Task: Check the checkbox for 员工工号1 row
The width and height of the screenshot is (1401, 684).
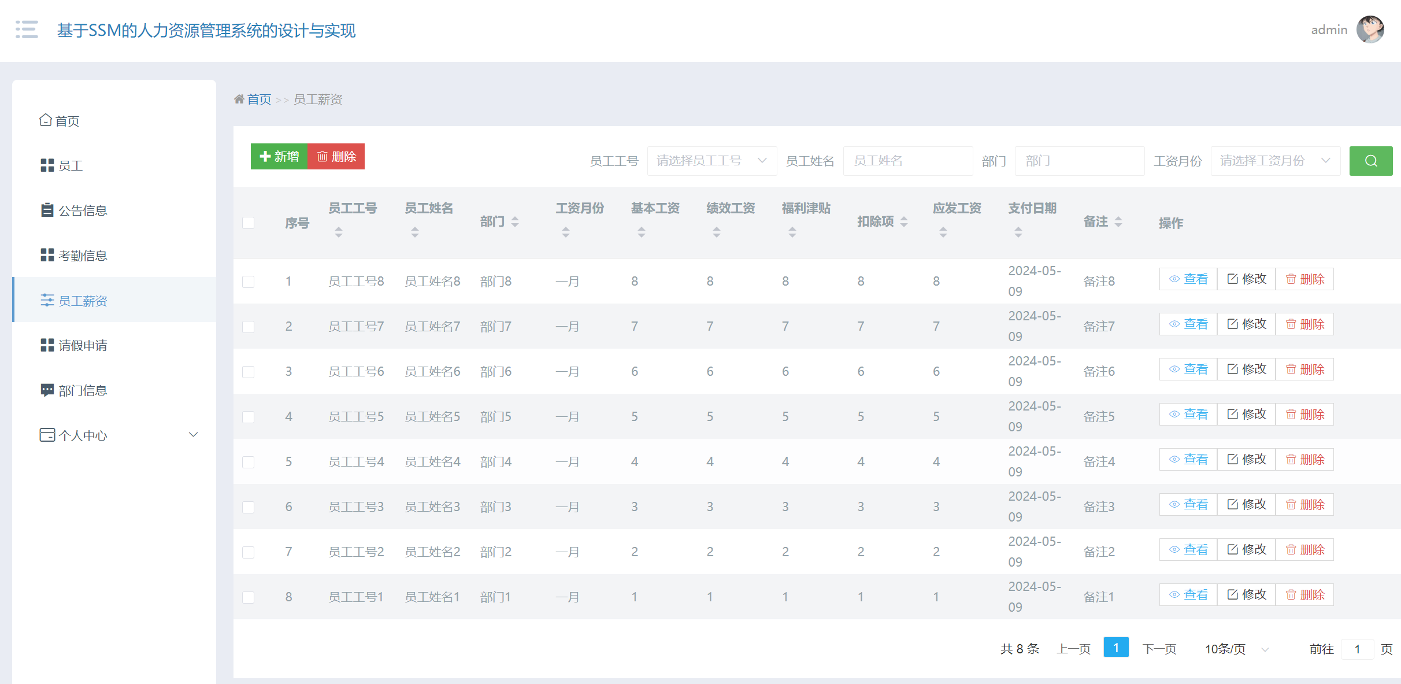Action: [x=249, y=596]
